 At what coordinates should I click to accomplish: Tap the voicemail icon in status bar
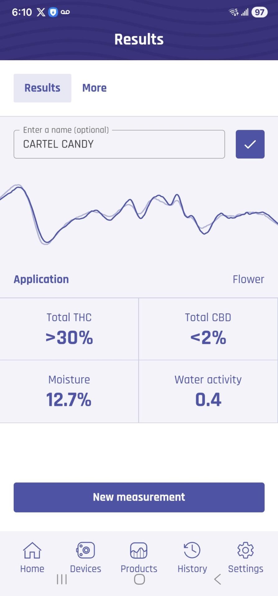point(65,12)
